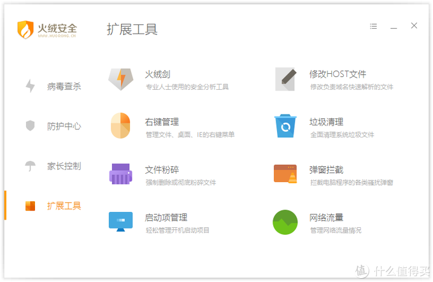Click the 垃圾清理 title
This screenshot has width=433, height=282.
point(327,122)
